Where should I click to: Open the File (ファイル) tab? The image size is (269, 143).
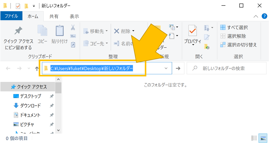[11, 16]
